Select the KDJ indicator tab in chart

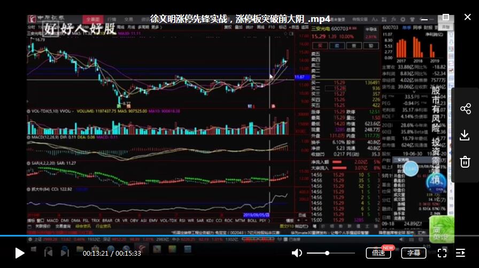click(210, 220)
